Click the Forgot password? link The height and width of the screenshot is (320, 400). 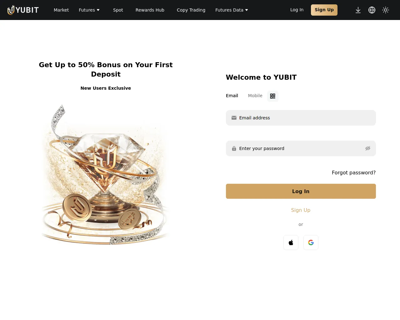coord(354,172)
